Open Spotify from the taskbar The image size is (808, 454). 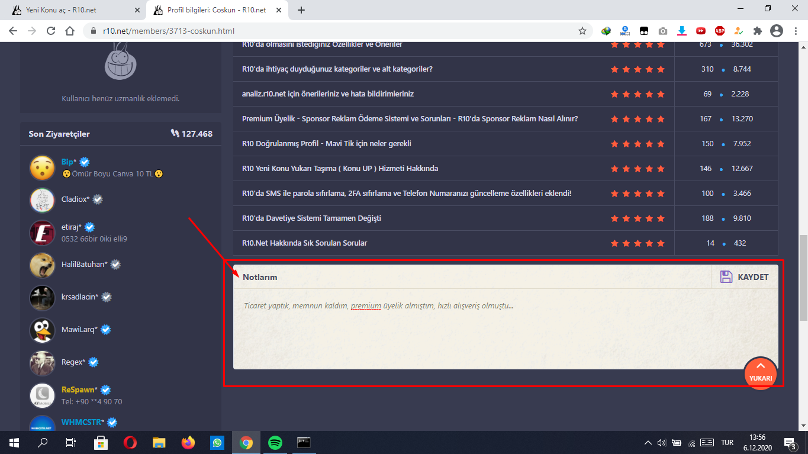coord(275,442)
